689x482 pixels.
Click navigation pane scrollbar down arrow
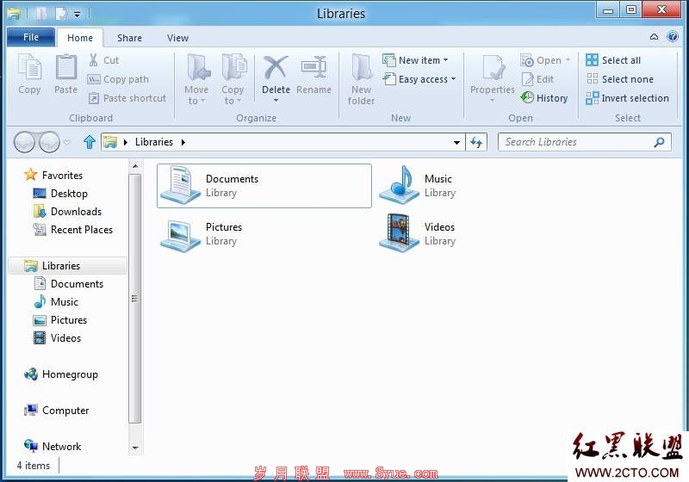[x=135, y=448]
